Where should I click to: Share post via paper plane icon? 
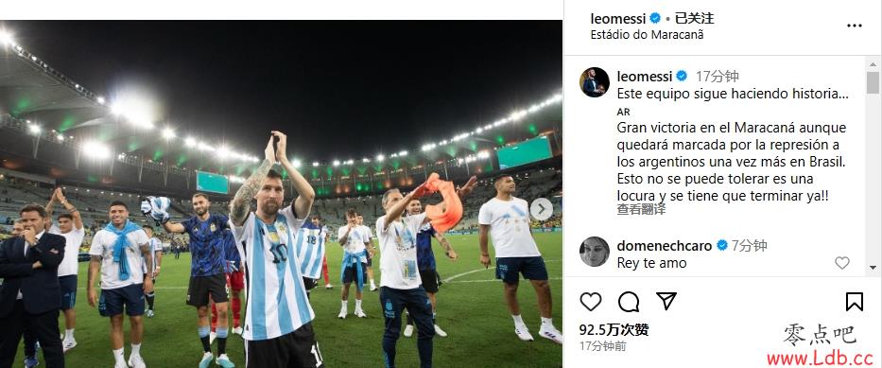pos(666,301)
